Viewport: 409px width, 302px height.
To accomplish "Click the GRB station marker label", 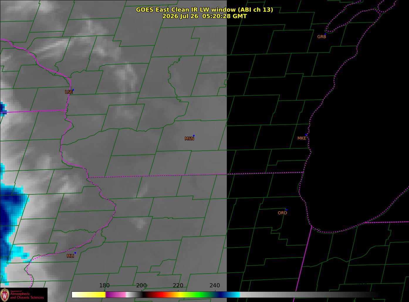I will (x=322, y=37).
